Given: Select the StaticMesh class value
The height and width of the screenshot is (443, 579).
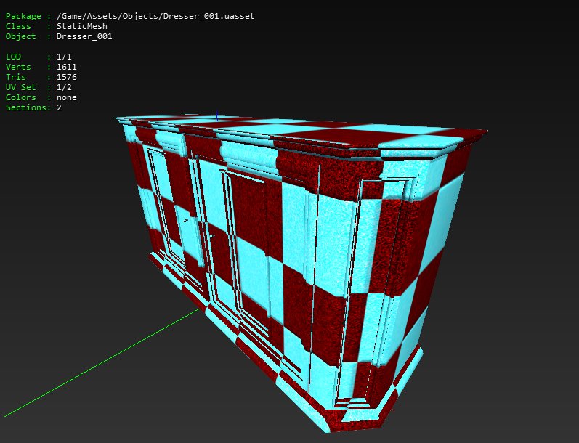Looking at the screenshot, I should pos(82,26).
